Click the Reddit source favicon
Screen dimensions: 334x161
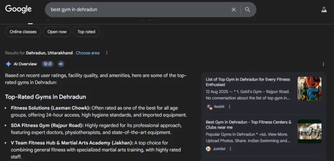point(210,107)
